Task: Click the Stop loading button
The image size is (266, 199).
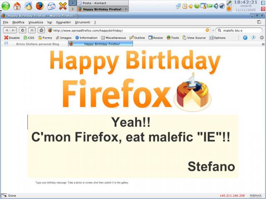Action: 32,30
